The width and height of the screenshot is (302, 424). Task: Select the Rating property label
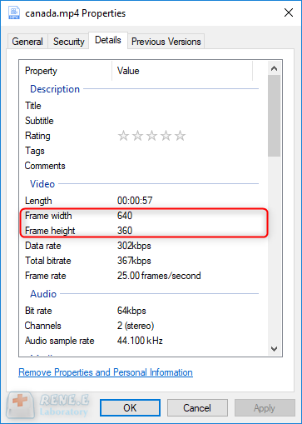coord(37,136)
